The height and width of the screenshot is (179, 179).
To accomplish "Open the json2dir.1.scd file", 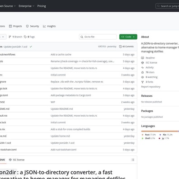I will (5, 143).
